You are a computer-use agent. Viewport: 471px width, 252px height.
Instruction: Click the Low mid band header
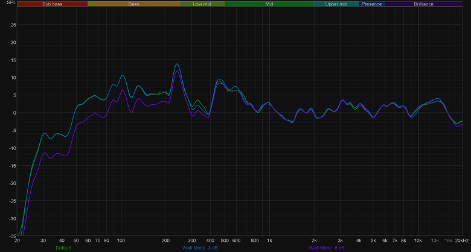point(202,4)
